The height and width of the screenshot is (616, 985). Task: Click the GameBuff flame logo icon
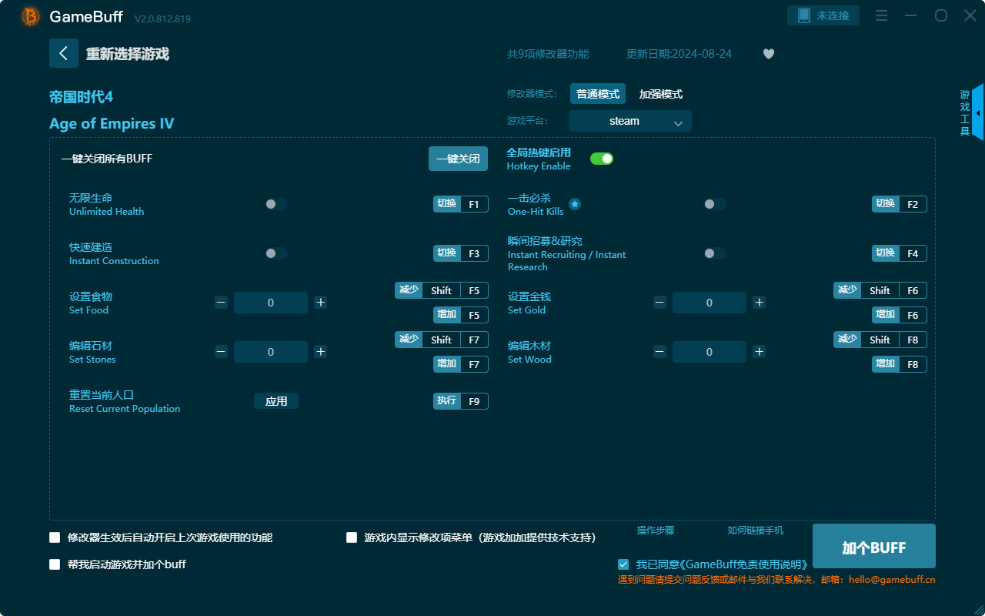pos(29,15)
